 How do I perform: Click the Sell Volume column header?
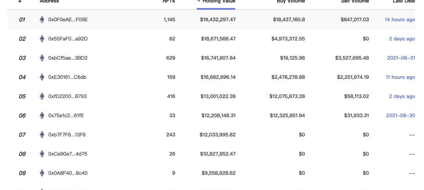click(355, 2)
